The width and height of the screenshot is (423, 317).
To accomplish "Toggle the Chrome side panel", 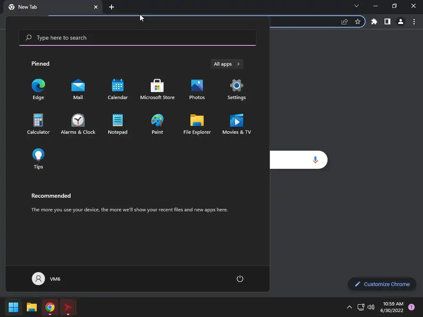I will 387,21.
